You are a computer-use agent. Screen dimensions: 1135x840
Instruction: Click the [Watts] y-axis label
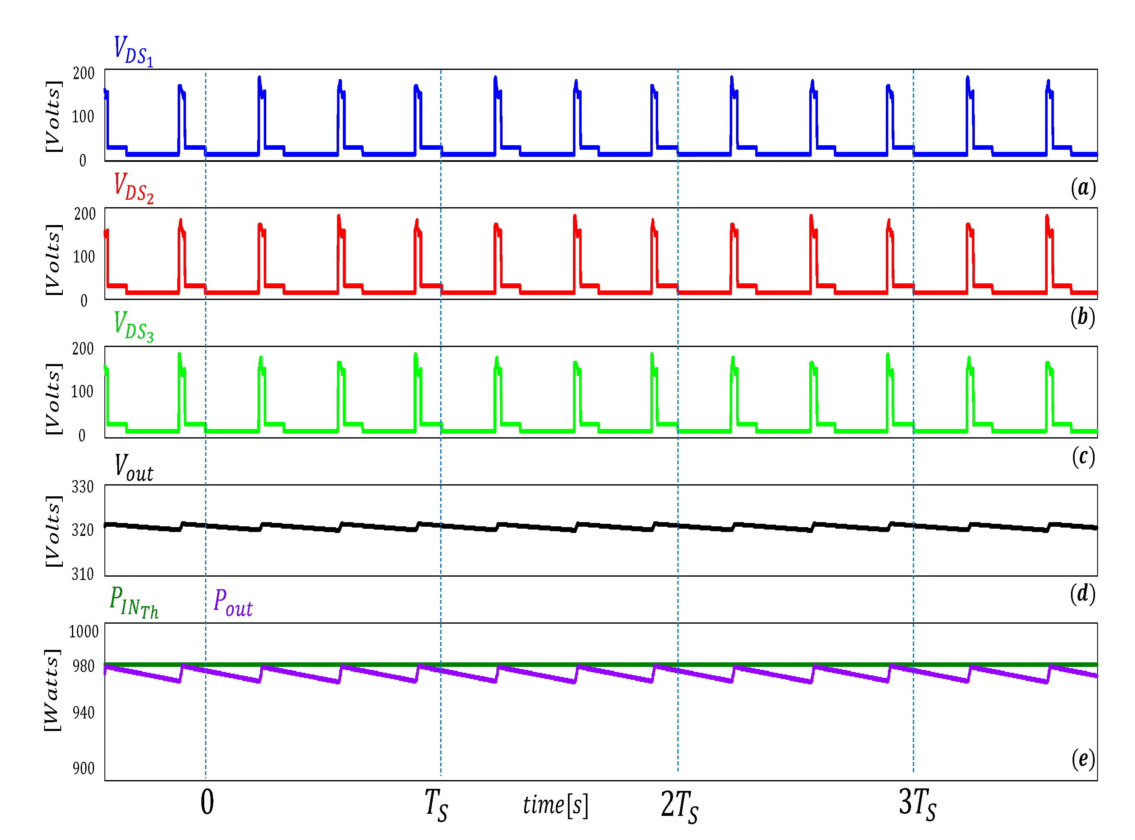coord(52,691)
